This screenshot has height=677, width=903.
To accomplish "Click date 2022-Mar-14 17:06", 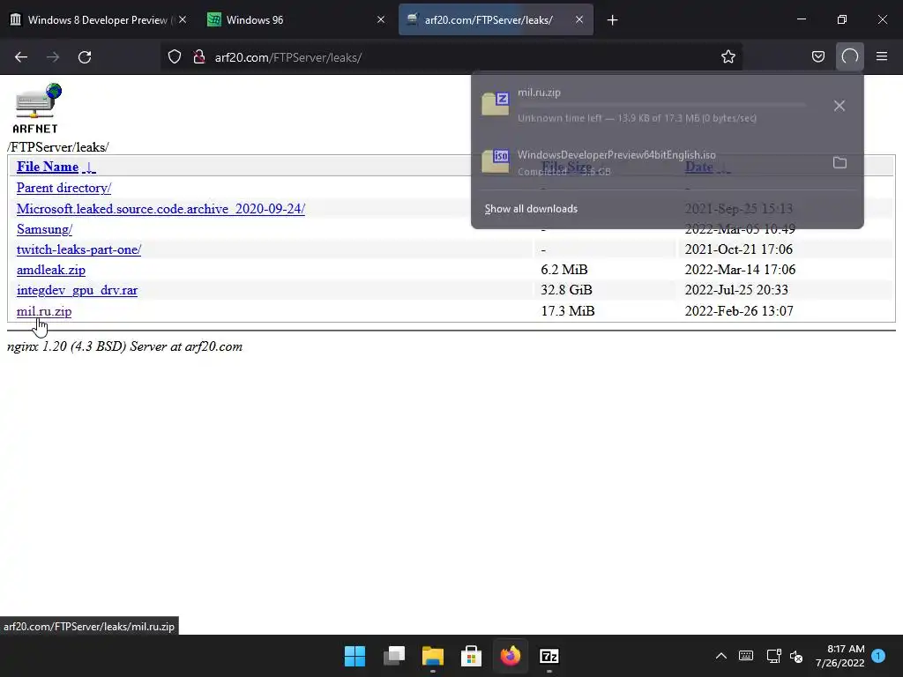I will tap(740, 270).
